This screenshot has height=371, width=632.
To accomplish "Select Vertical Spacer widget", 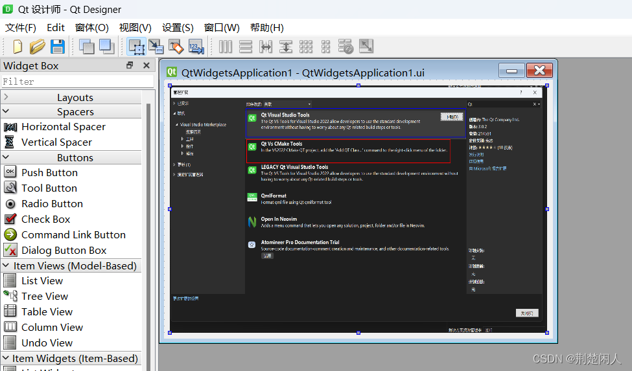I will [x=57, y=142].
